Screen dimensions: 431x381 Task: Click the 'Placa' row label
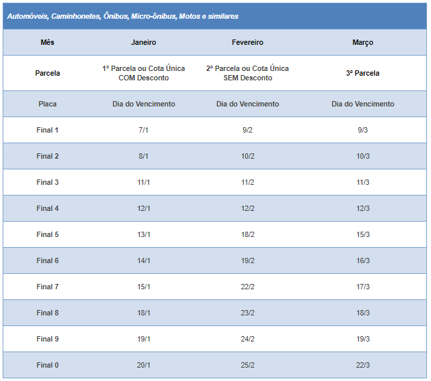click(x=47, y=104)
